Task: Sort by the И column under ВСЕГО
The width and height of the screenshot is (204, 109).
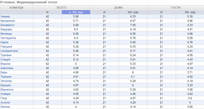Action: tap(47, 12)
